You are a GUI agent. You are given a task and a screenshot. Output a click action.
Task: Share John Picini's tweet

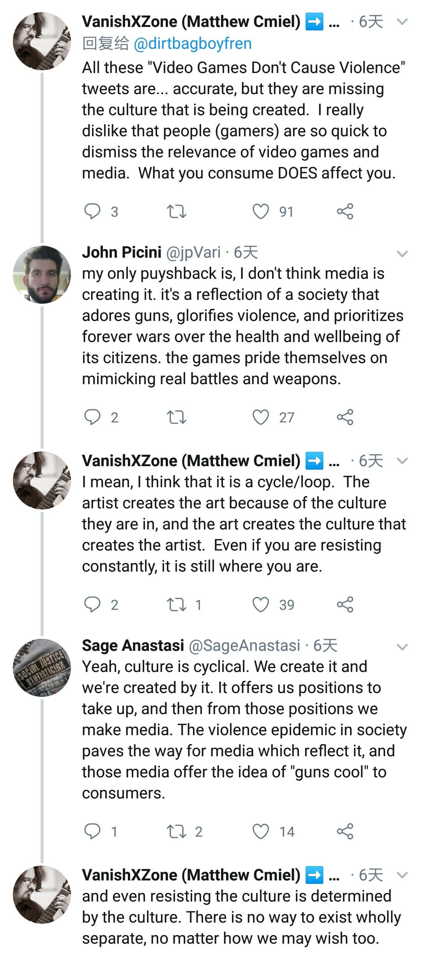pos(345,417)
